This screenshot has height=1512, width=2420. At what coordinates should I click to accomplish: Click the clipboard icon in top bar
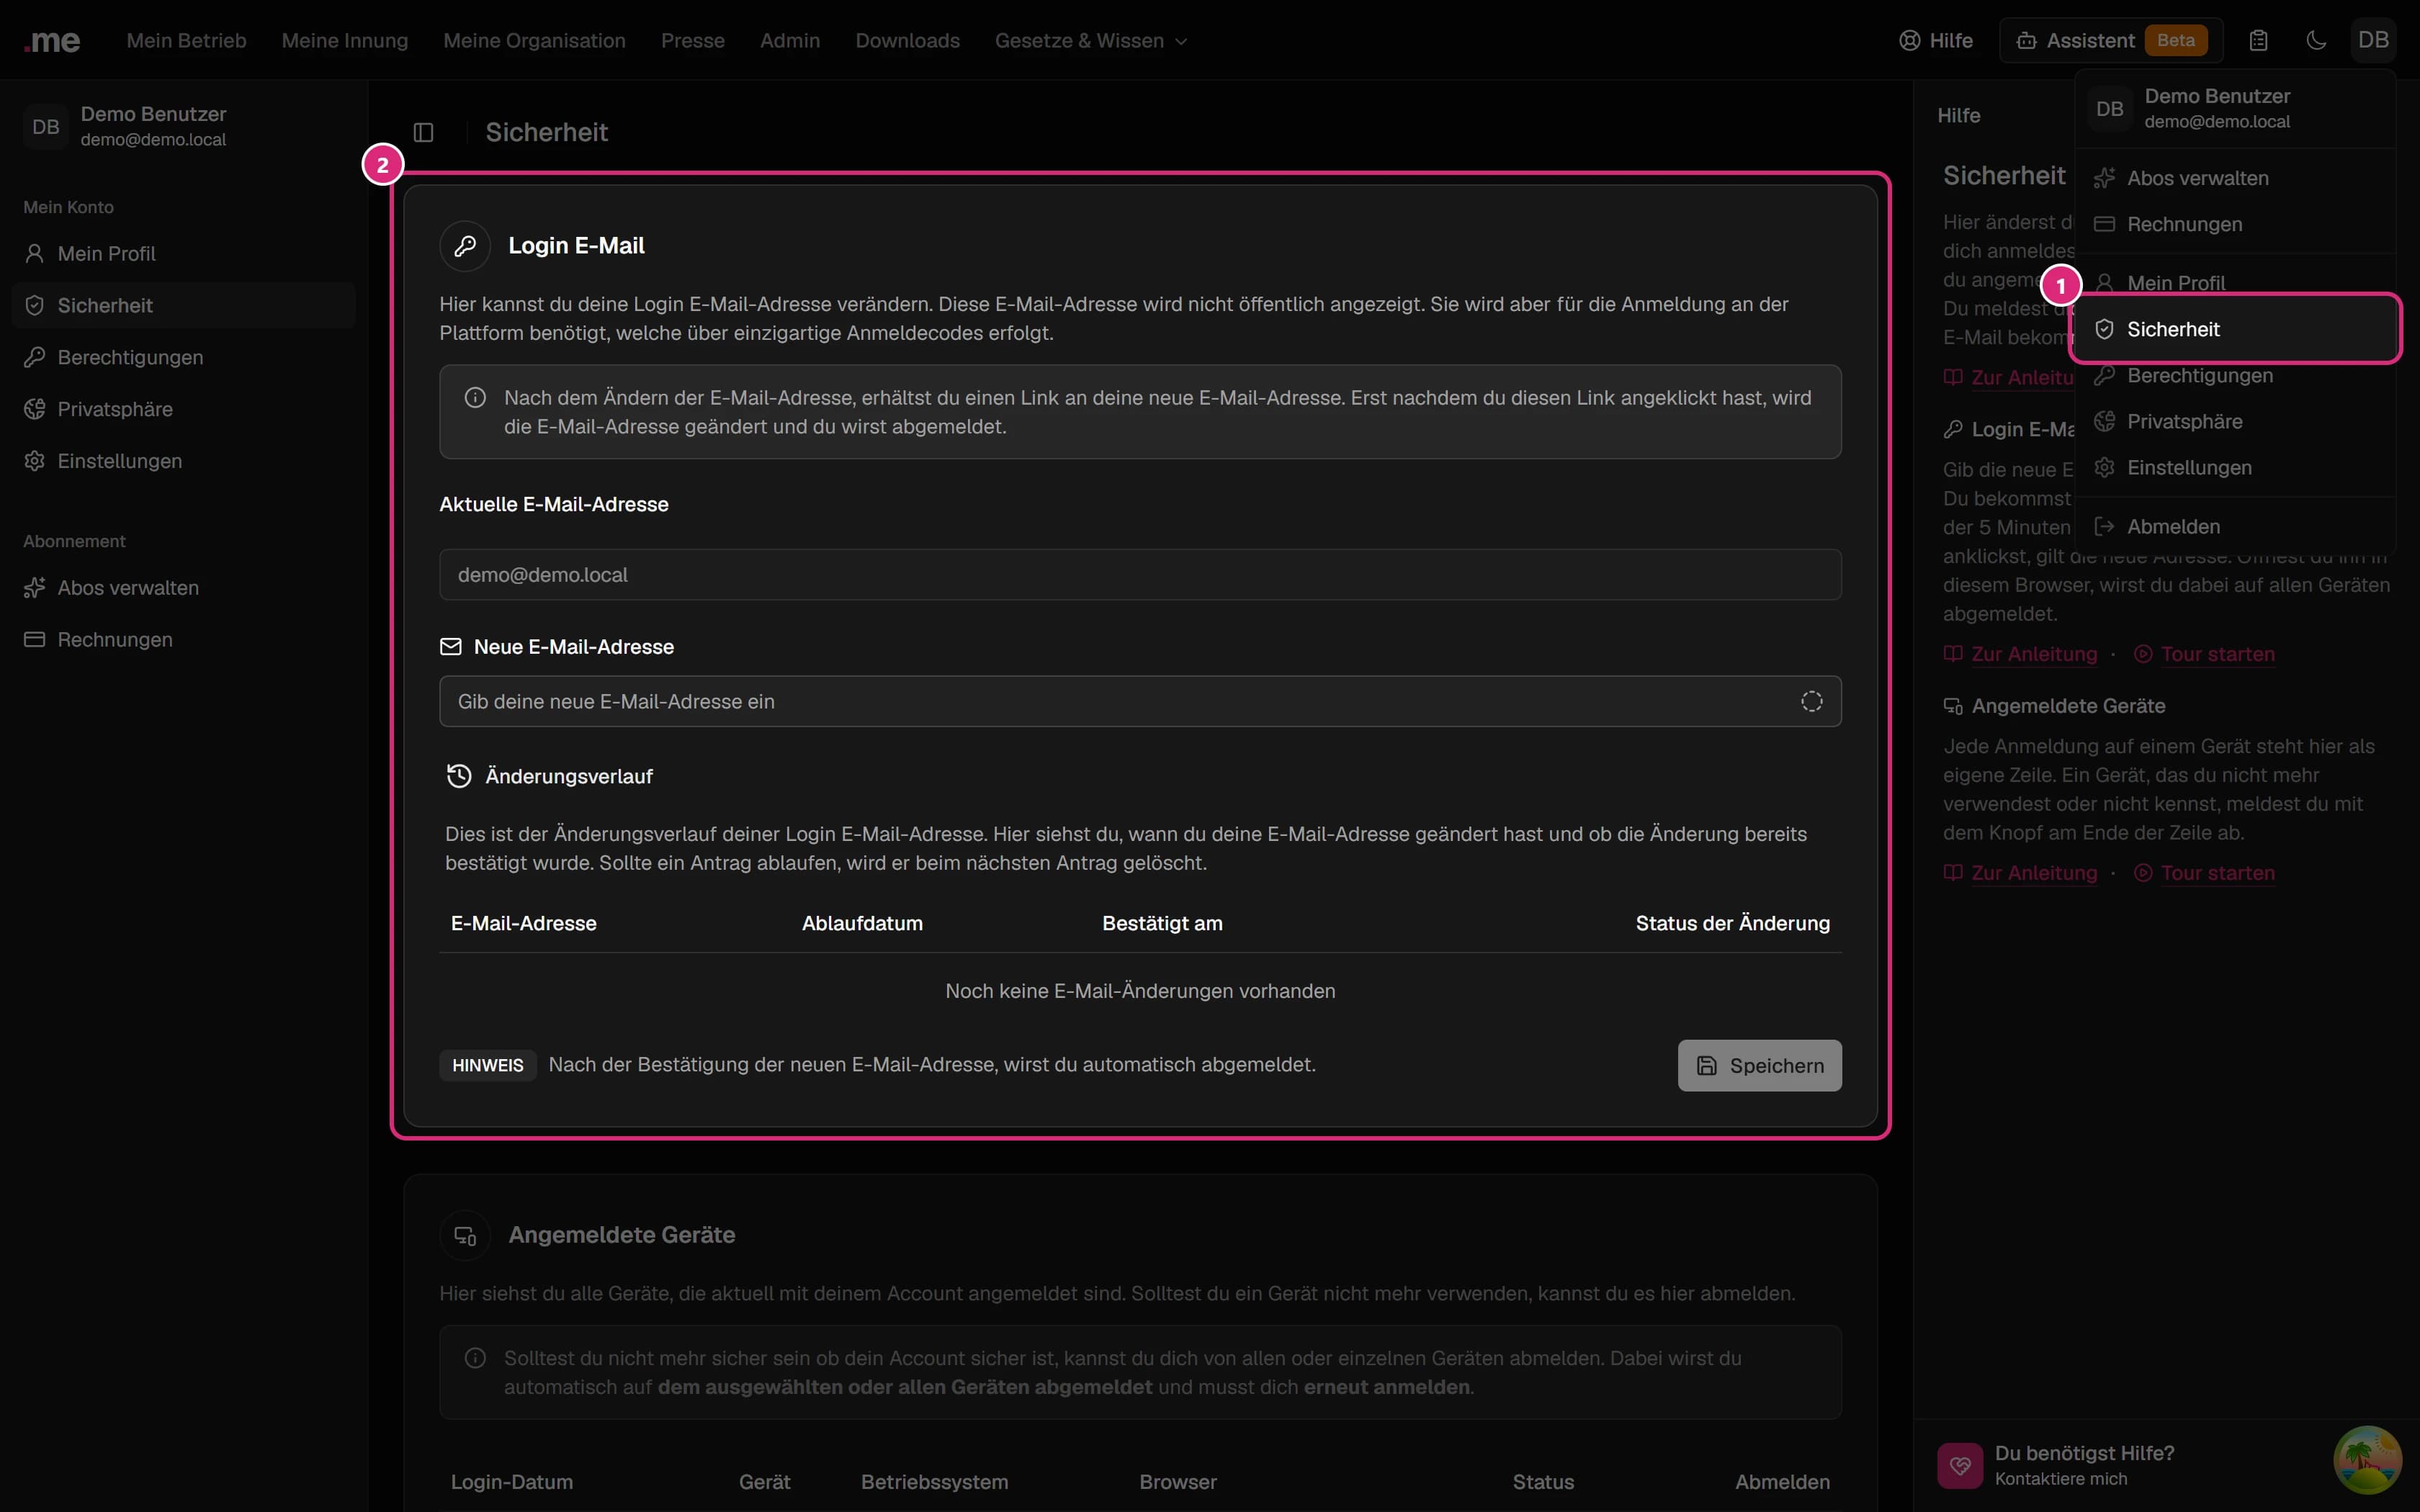2258,41
